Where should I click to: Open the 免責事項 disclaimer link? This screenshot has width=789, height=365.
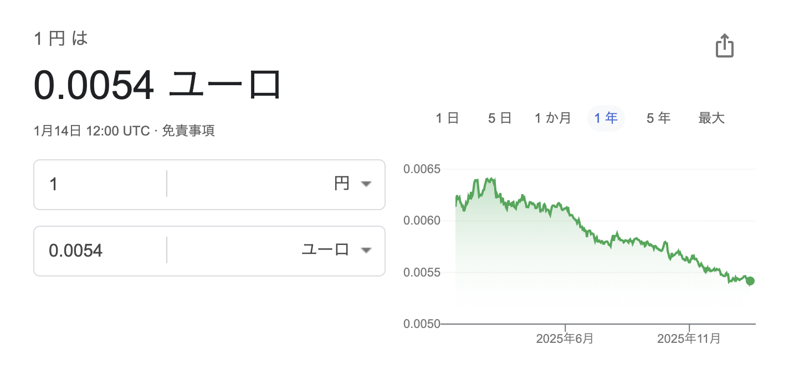188,131
